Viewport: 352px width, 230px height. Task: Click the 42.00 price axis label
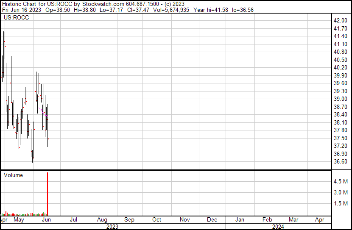(340, 20)
